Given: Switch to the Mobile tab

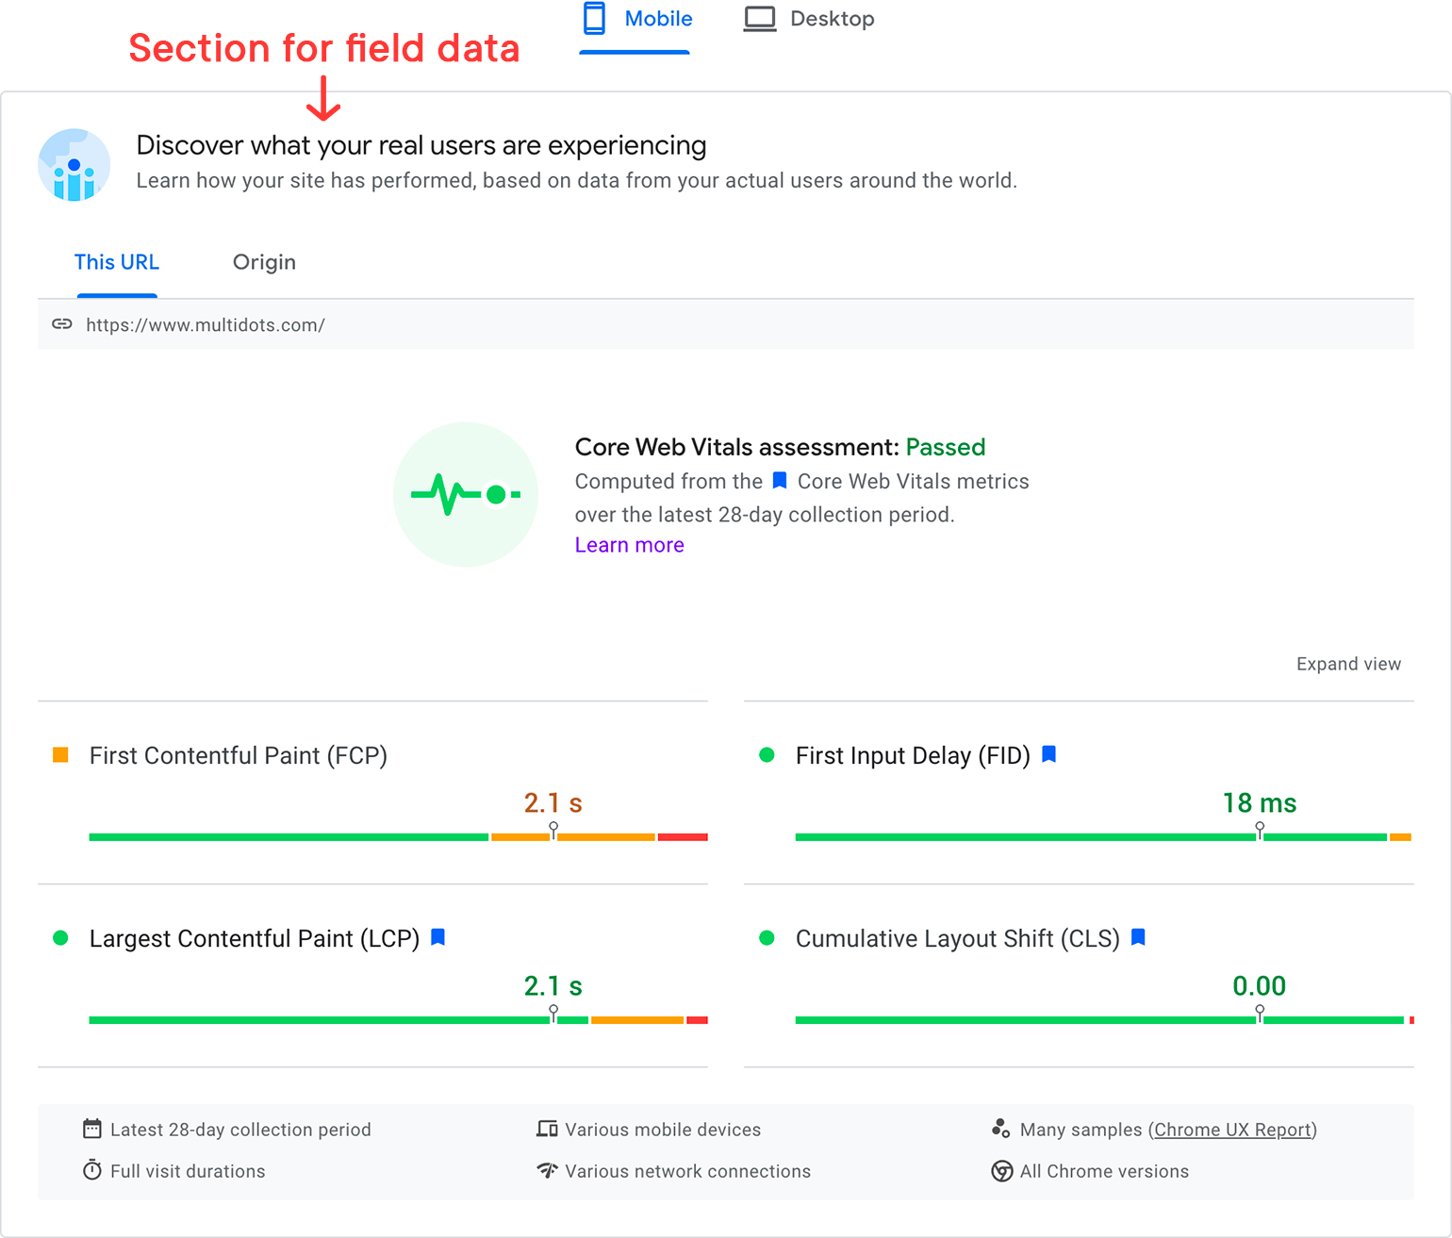Looking at the screenshot, I should pos(636,20).
